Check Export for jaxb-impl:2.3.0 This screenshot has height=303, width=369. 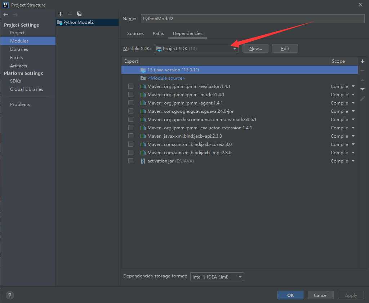click(x=130, y=152)
